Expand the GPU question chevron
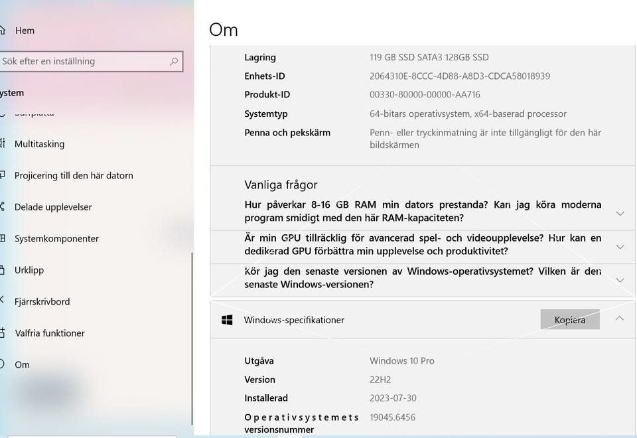Viewport: 637px width, 438px height. (620, 247)
